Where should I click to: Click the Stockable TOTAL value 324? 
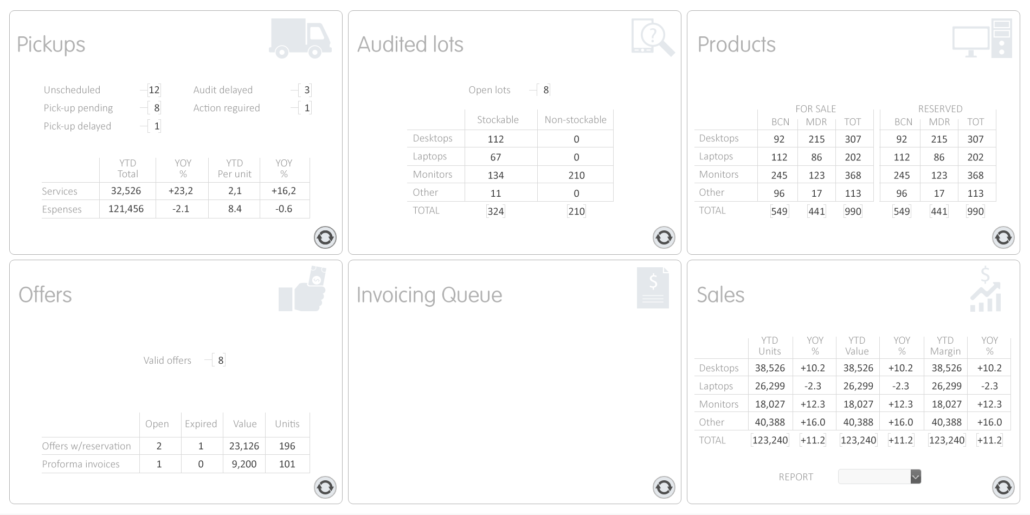[x=495, y=211]
